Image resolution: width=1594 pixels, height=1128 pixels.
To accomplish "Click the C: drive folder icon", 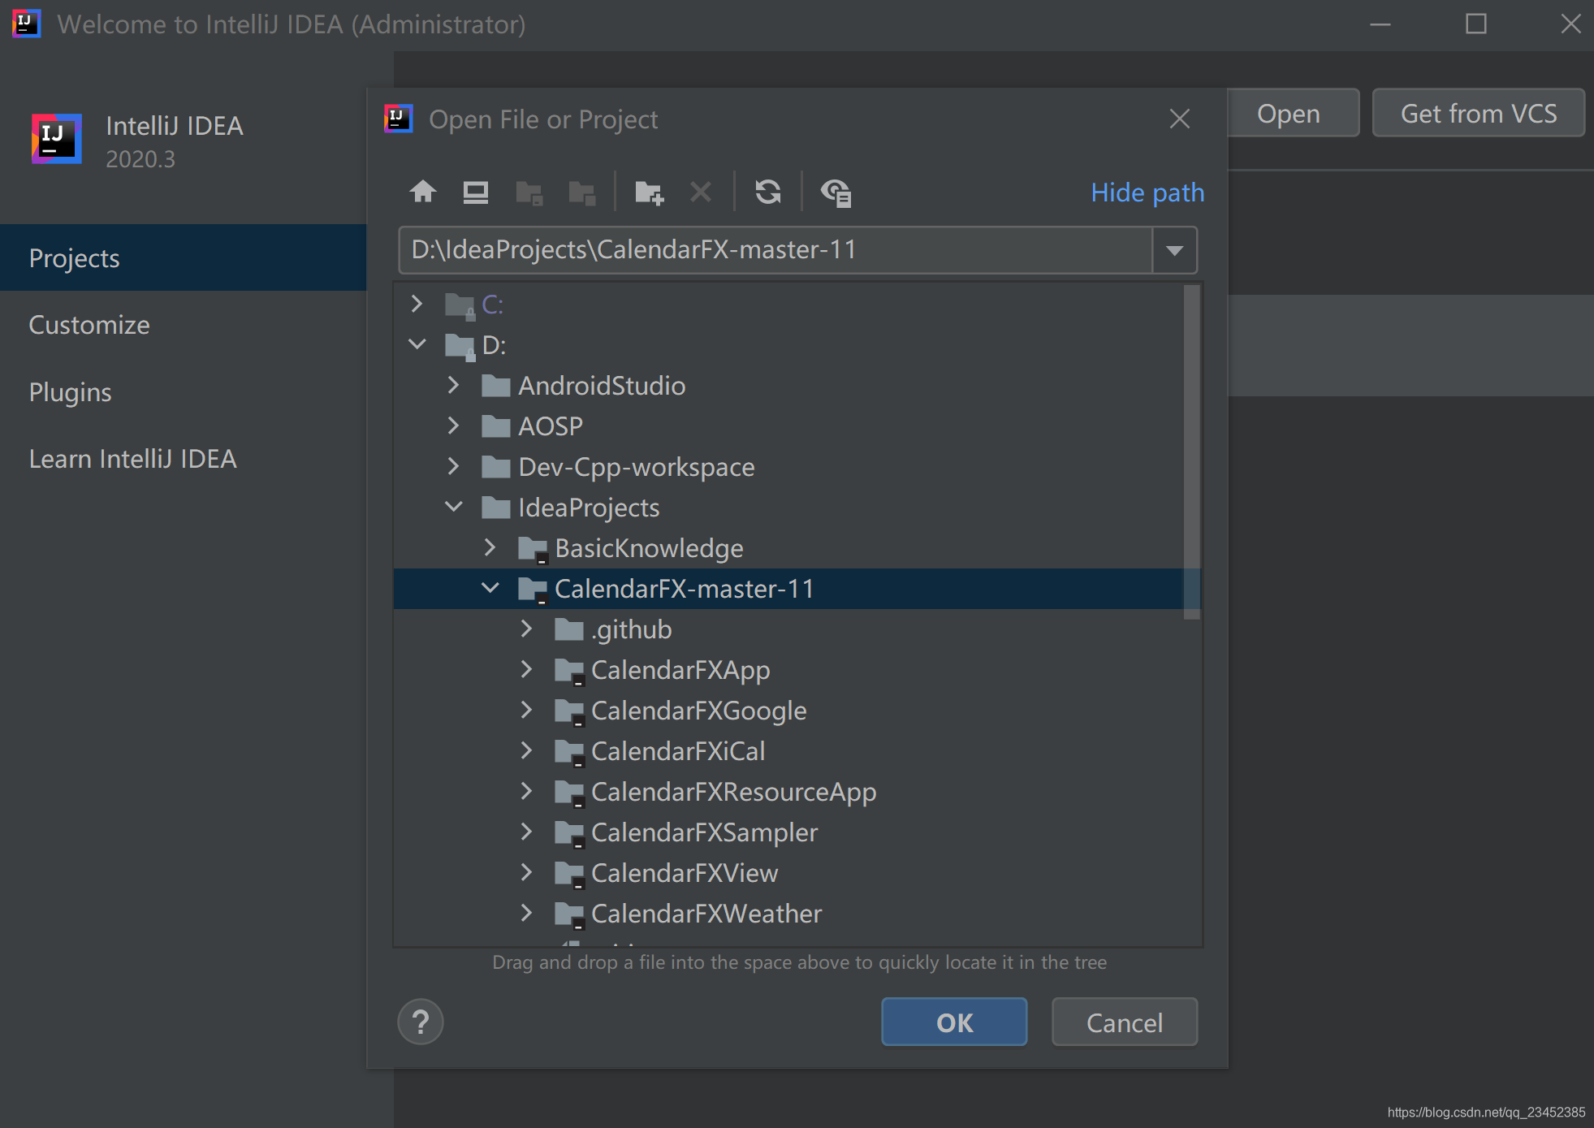I will point(460,305).
